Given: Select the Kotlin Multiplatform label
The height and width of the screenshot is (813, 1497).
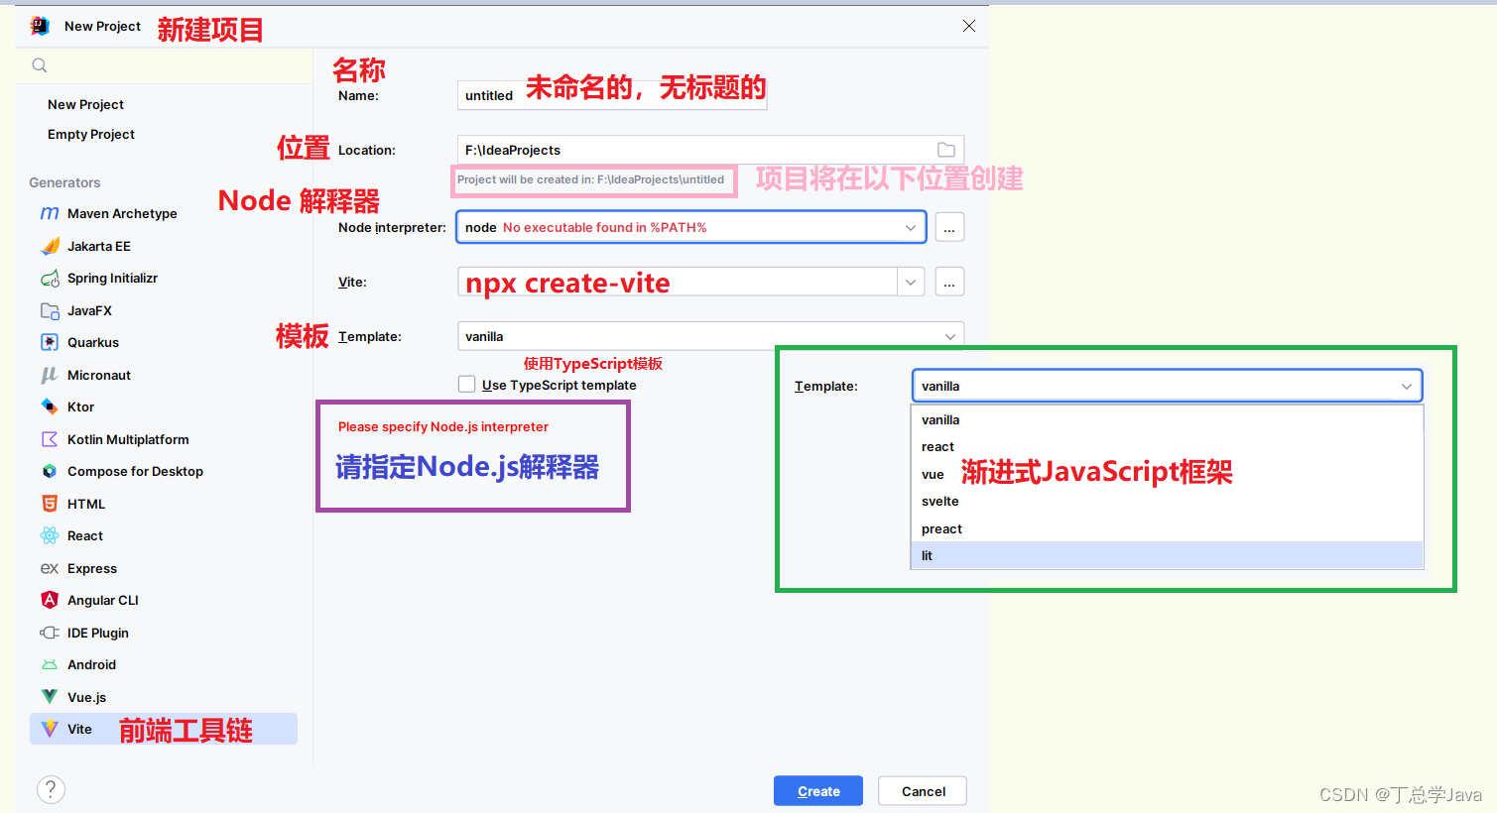Looking at the screenshot, I should click(128, 439).
